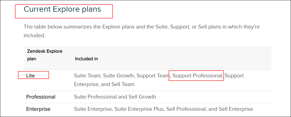Click first 'Suite Enterprise' in Enterprise row
291x117 pixels.
click(x=93, y=109)
